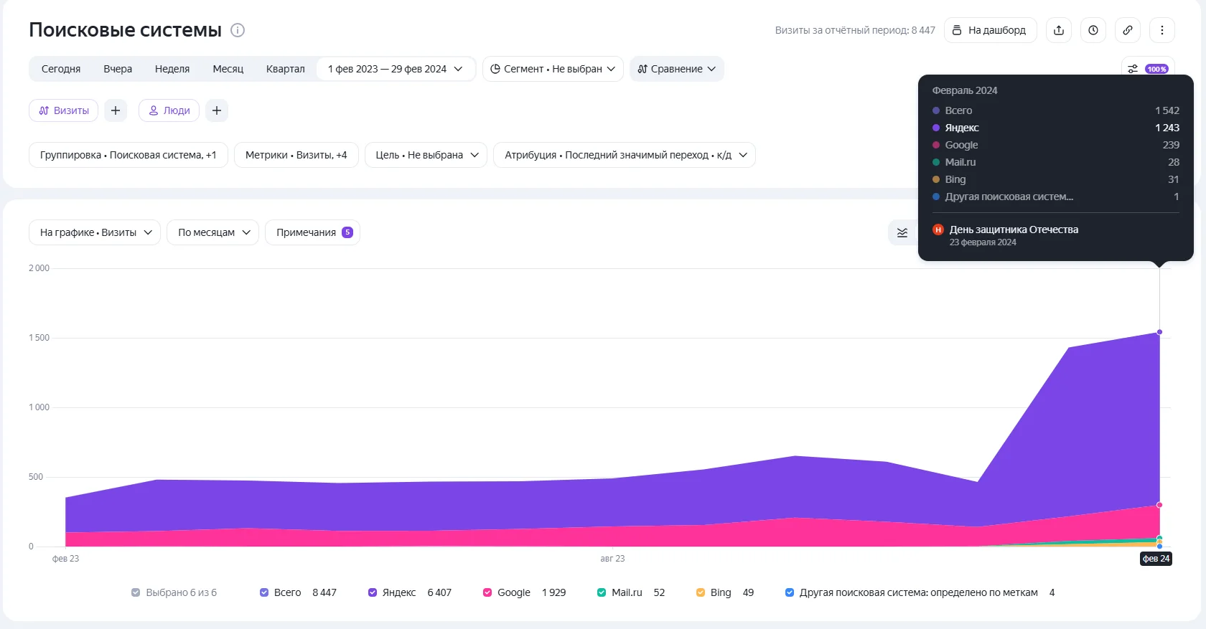Uncheck Google series in legend
The height and width of the screenshot is (629, 1206).
pos(487,592)
